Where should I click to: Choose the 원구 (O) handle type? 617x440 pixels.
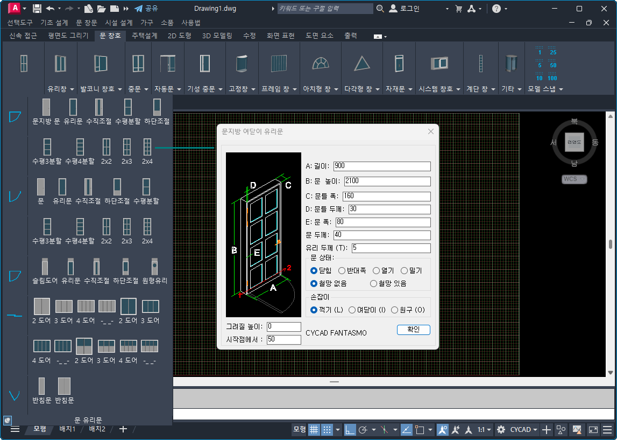pyautogui.click(x=394, y=310)
